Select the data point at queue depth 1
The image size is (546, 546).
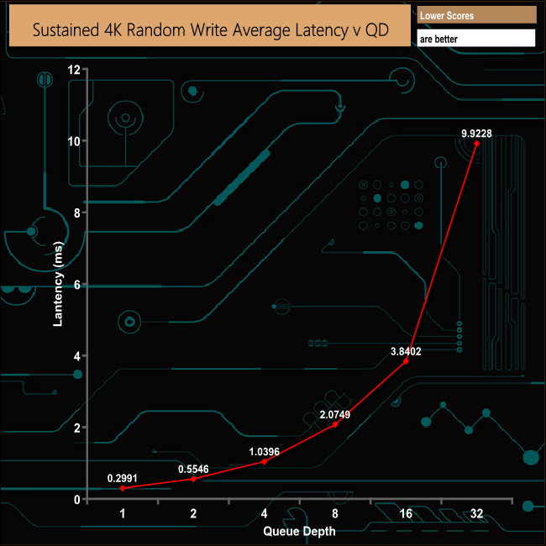(123, 488)
